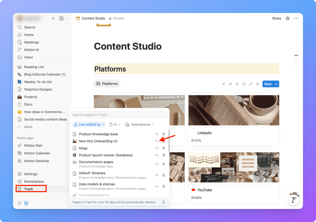The image size is (316, 222).
Task: Click the Share button
Action: [277, 18]
